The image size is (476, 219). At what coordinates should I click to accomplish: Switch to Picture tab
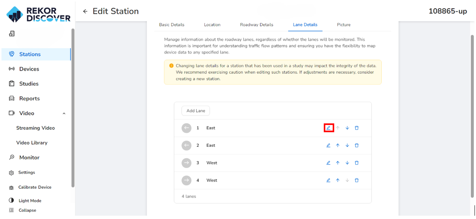(x=344, y=25)
